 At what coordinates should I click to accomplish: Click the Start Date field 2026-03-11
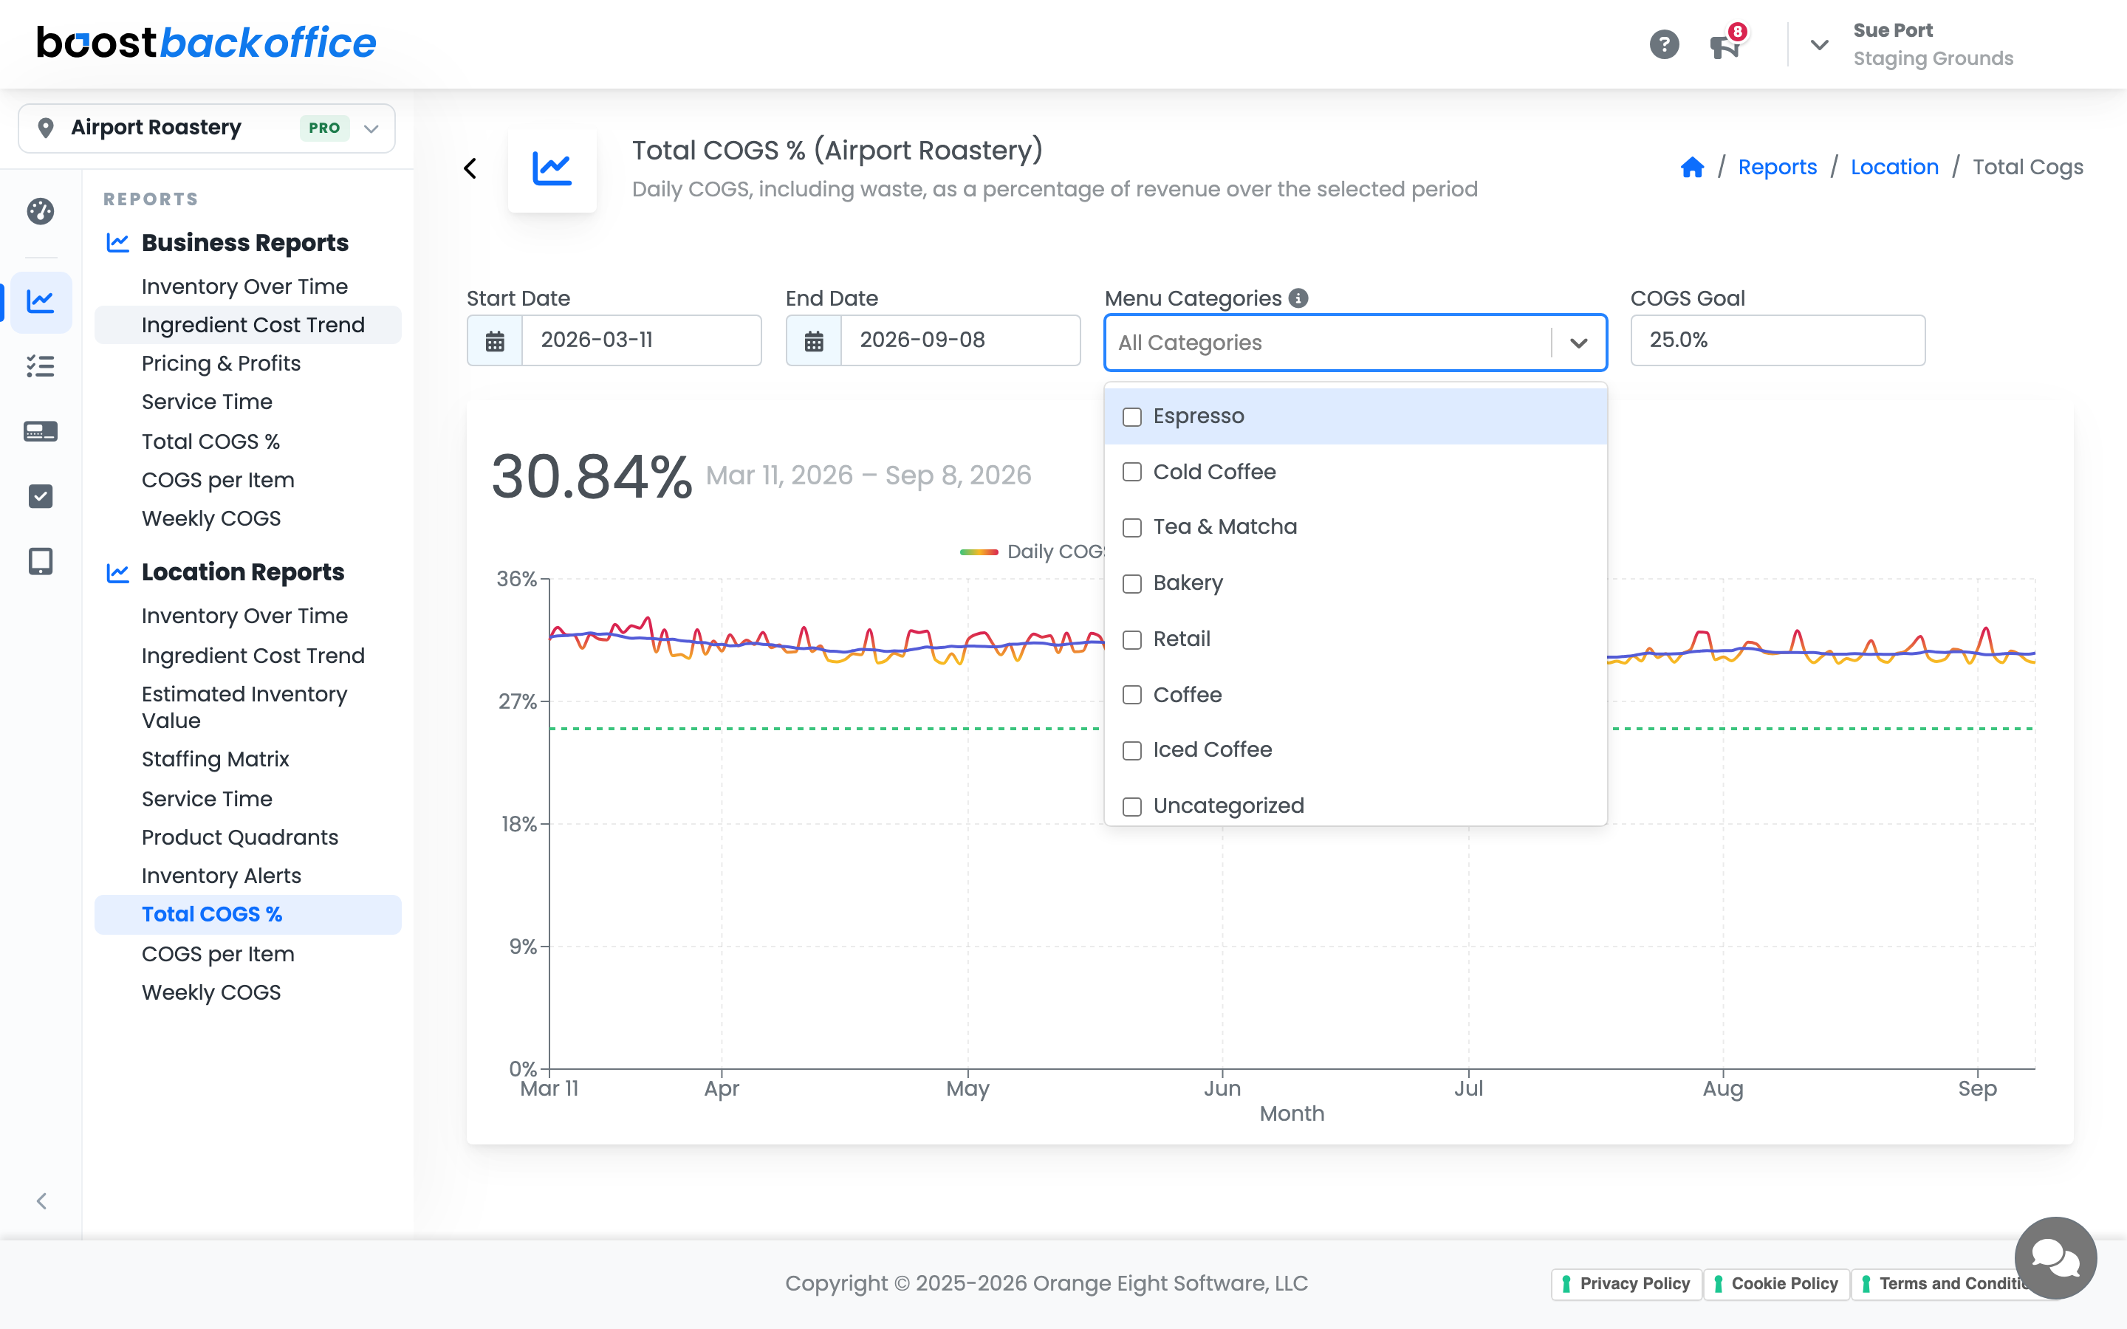642,340
